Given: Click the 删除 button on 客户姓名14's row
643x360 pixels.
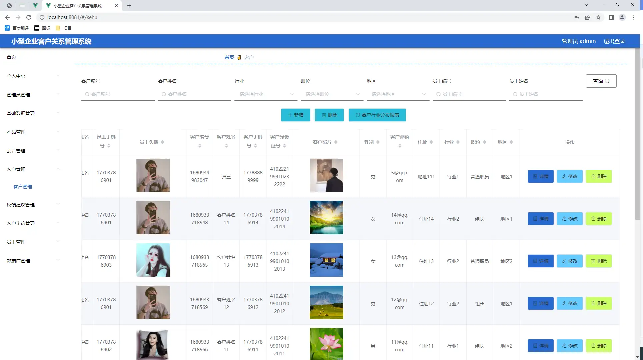Looking at the screenshot, I should (599, 219).
